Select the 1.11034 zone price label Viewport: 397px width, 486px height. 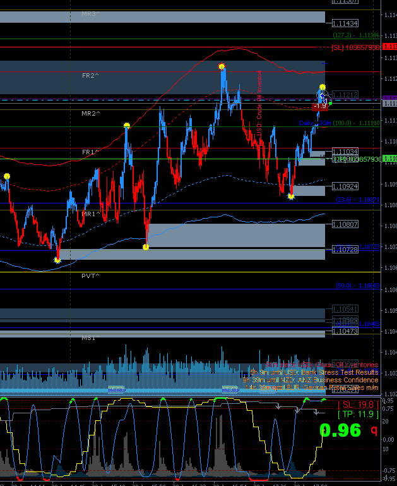[x=345, y=152]
